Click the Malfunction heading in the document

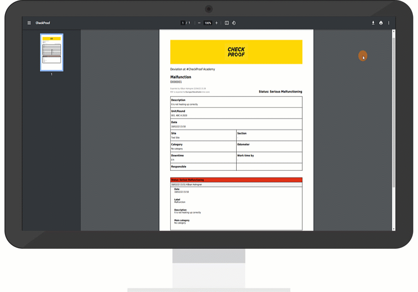click(180, 77)
